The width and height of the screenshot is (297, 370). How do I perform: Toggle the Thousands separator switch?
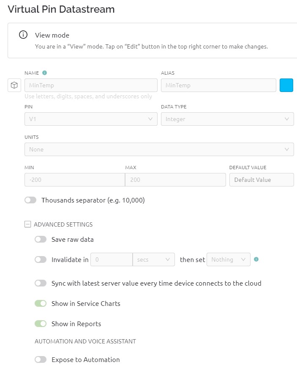pyautogui.click(x=30, y=200)
